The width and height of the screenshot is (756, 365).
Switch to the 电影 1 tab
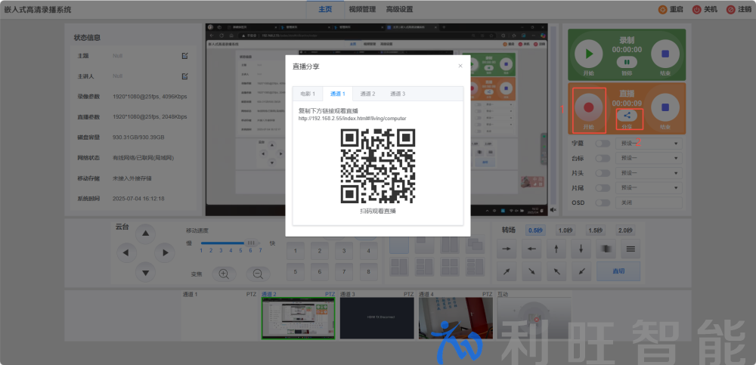(308, 94)
